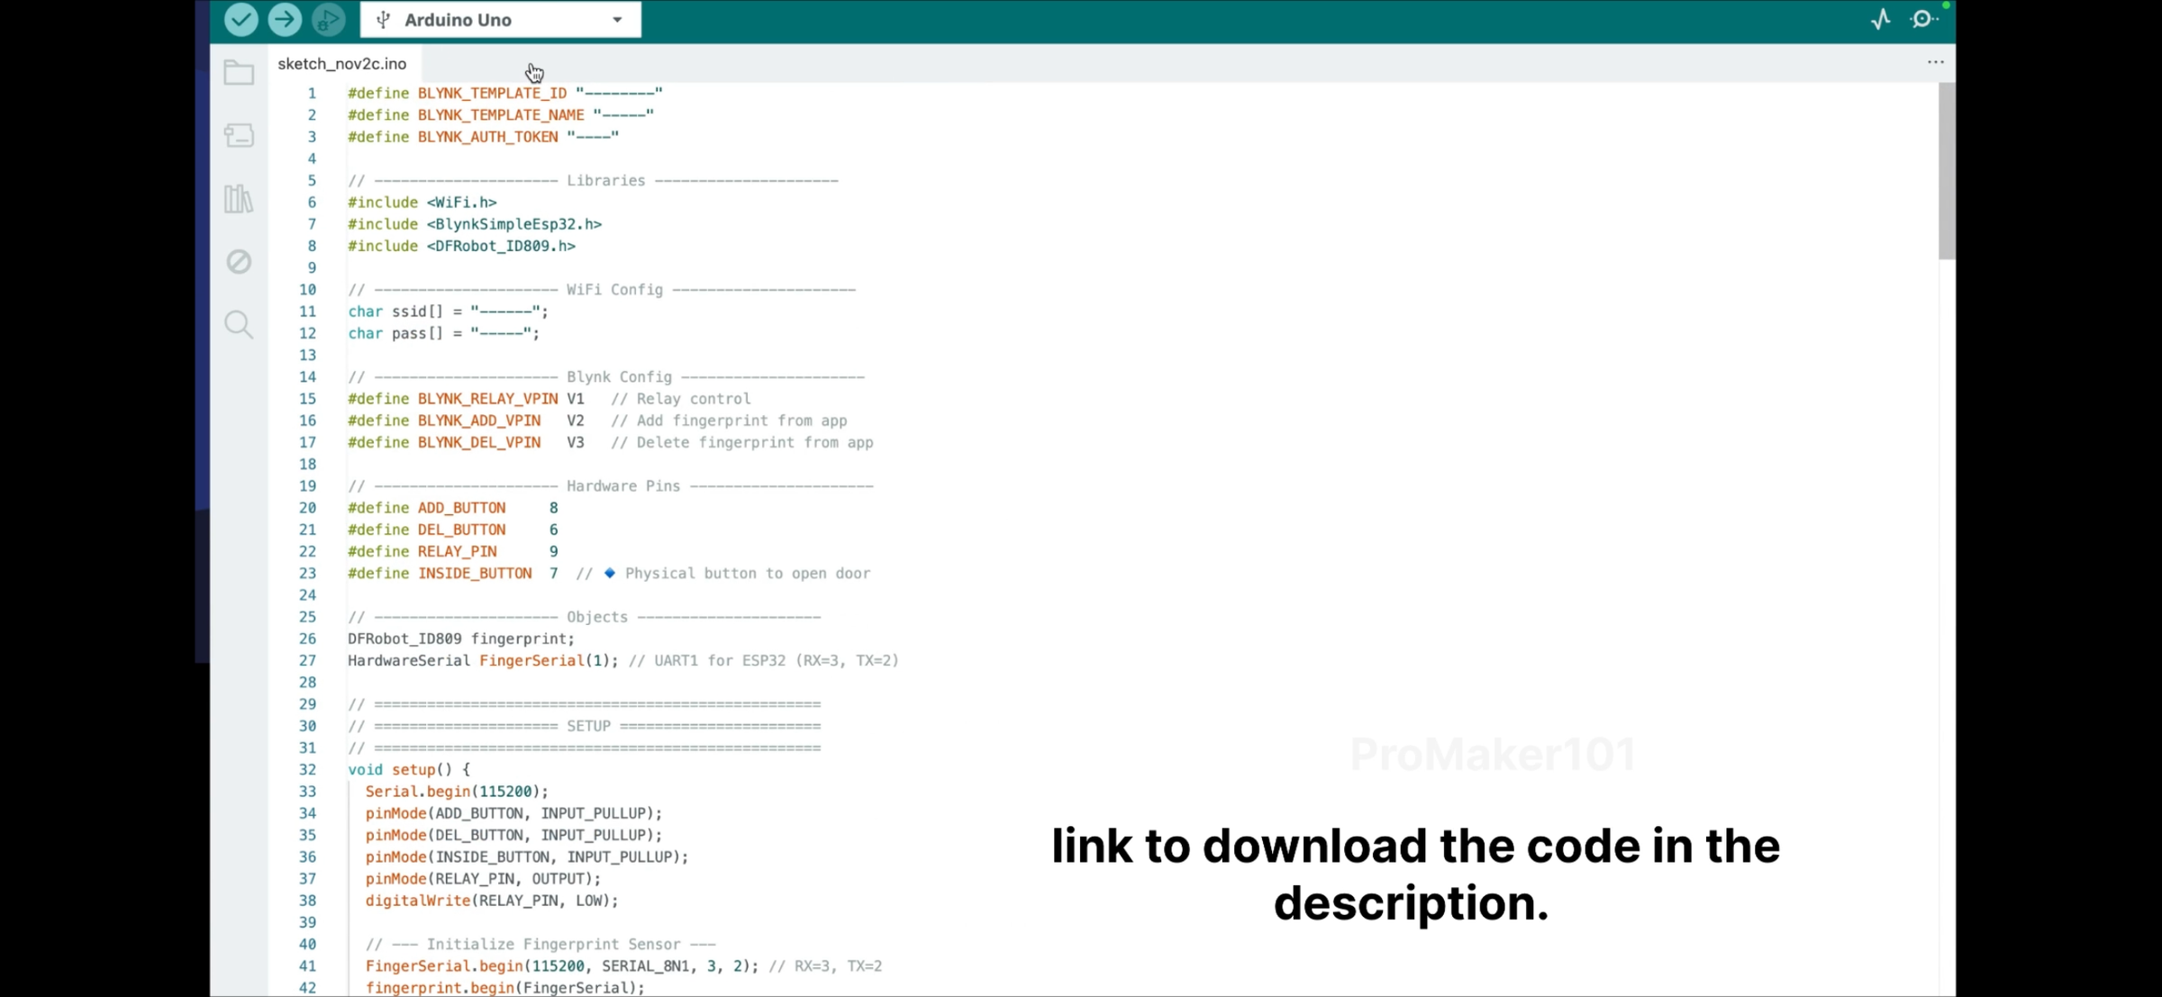Click the 'WiFi Config' section comment
This screenshot has height=997, width=2162.
(x=614, y=290)
